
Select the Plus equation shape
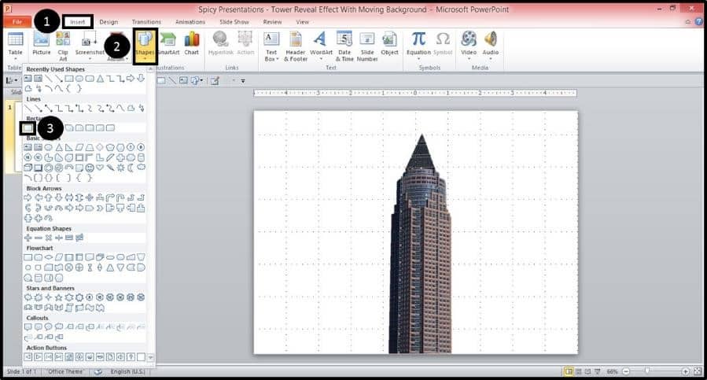click(x=28, y=238)
